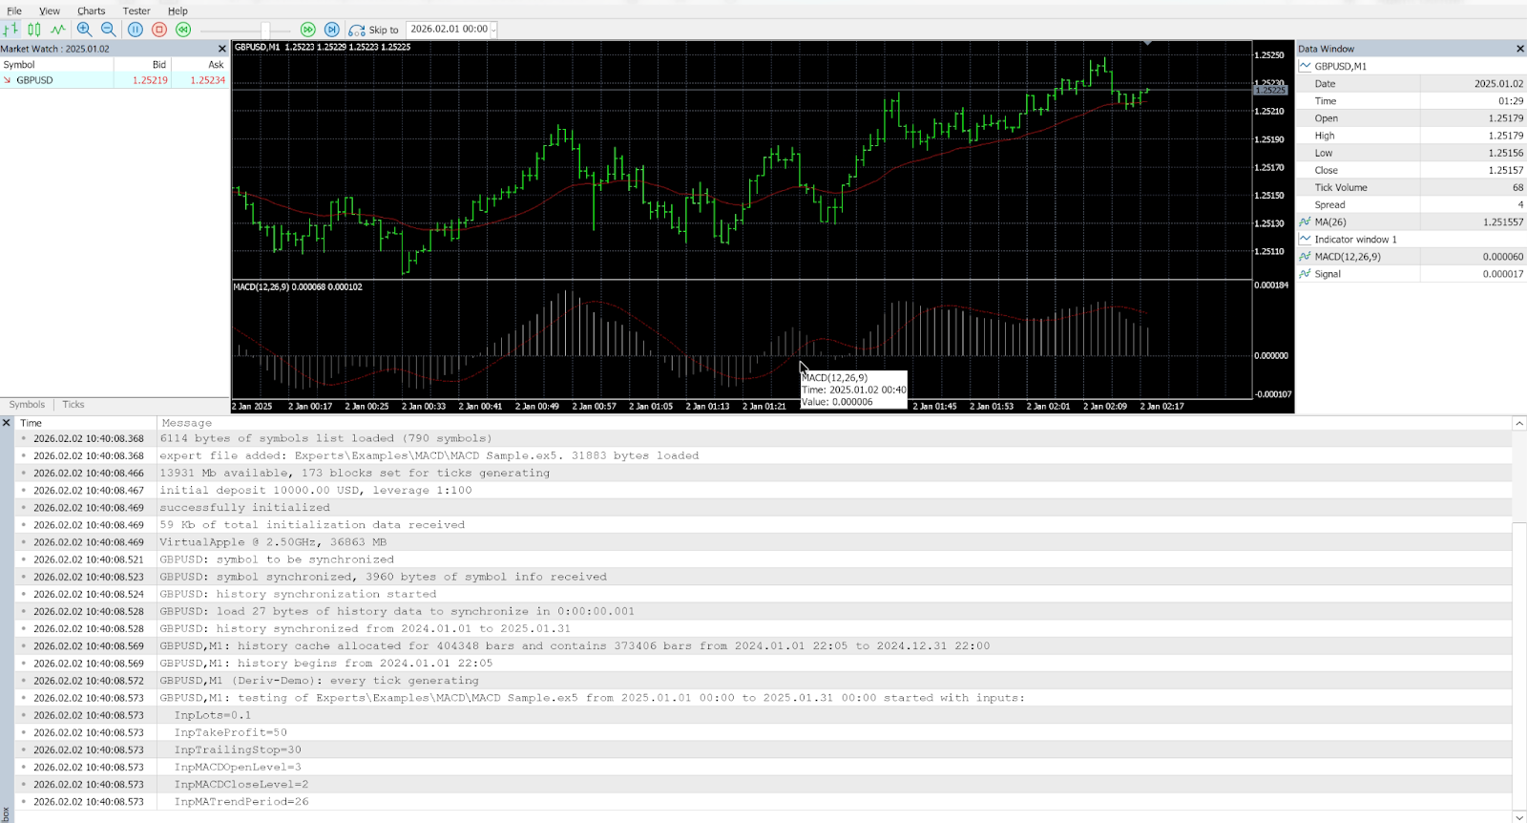
Task: Click the GBPUSD bid price 1.25219
Action: [x=150, y=80]
